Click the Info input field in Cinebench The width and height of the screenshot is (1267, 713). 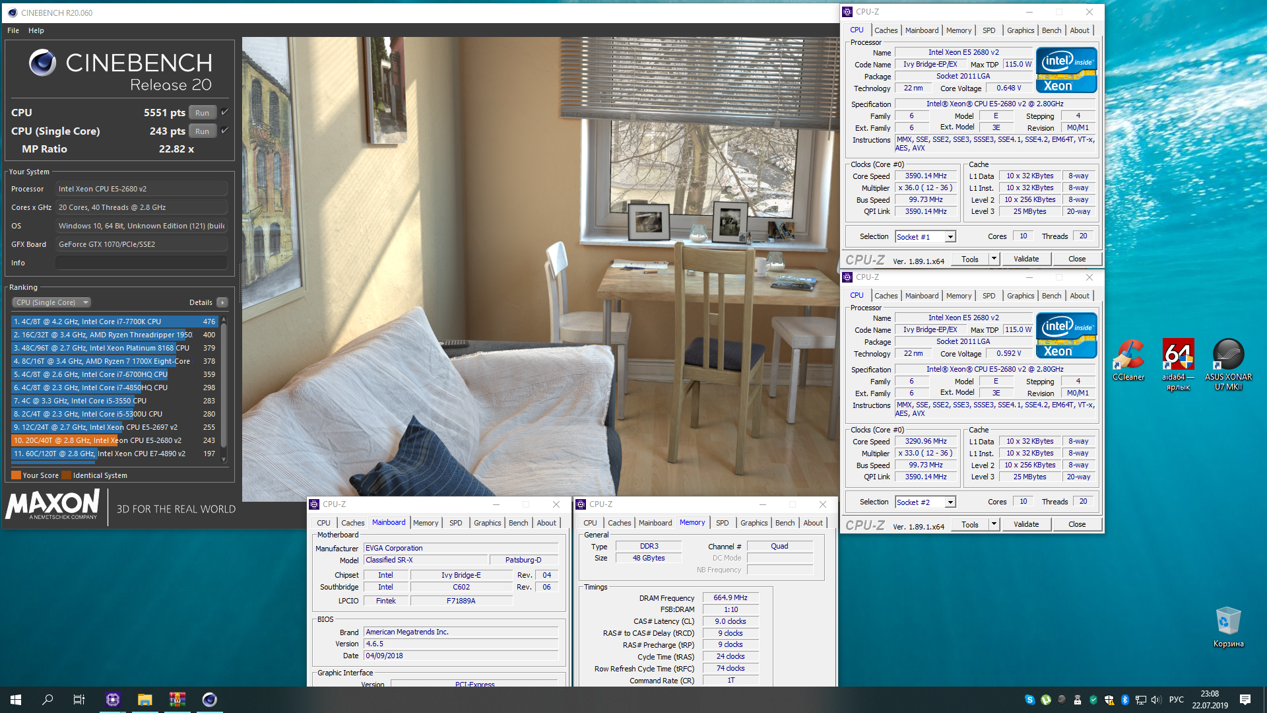coord(141,263)
